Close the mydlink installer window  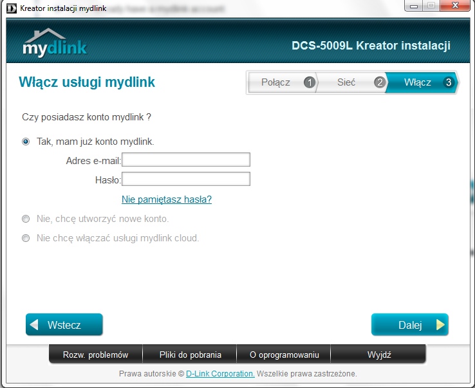pos(455,5)
